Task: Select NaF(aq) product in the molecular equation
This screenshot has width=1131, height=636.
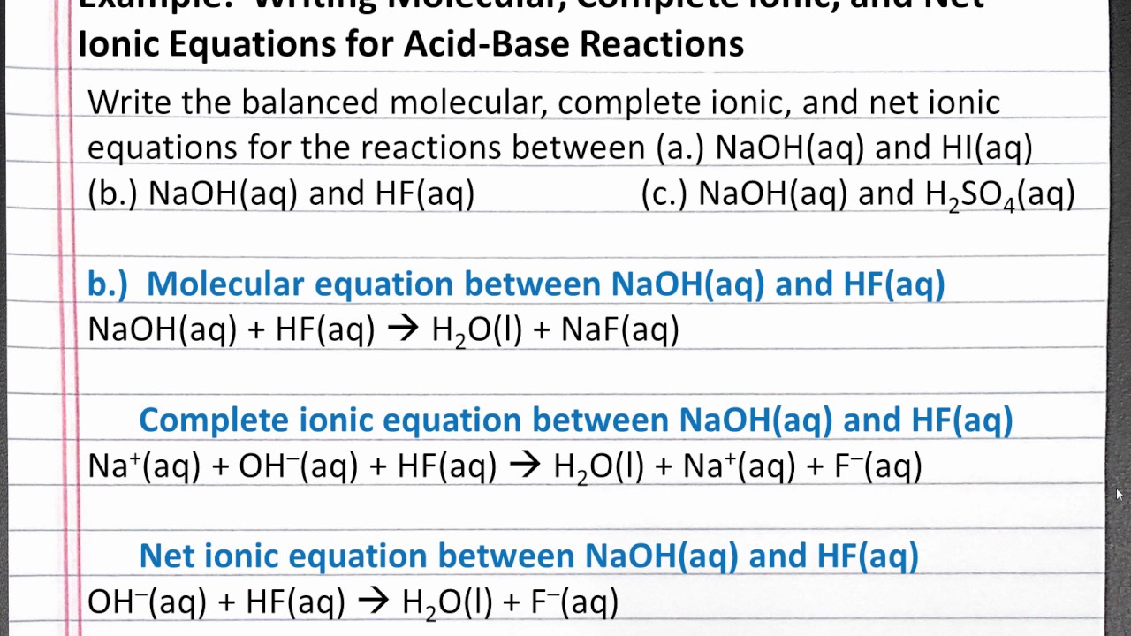Action: (619, 329)
